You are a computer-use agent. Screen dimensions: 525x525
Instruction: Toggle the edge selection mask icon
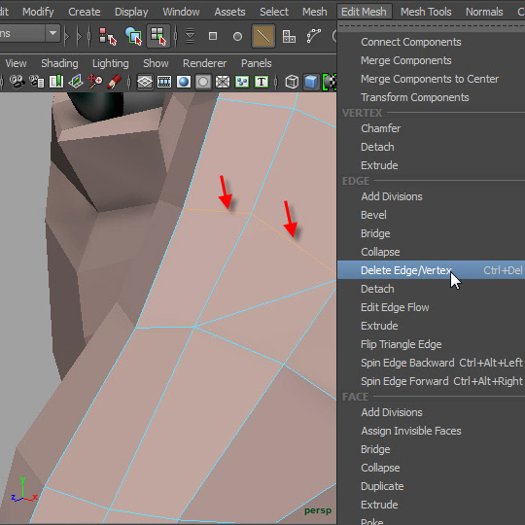point(263,36)
